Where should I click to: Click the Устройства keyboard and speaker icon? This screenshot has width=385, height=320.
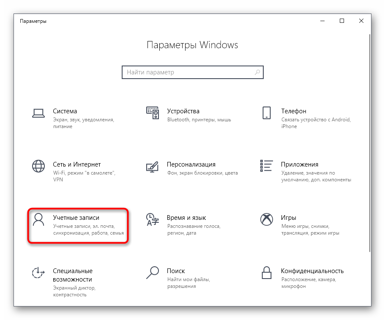tap(153, 113)
